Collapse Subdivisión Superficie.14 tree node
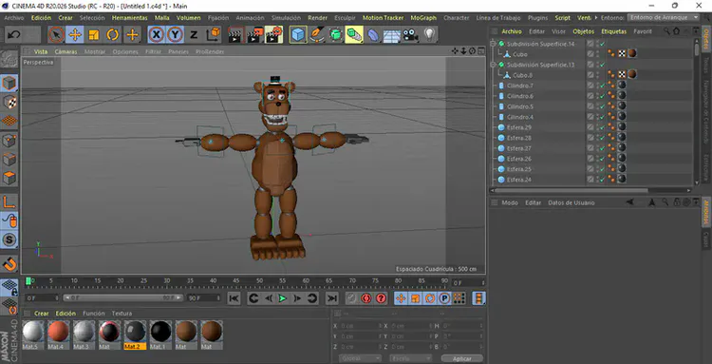This screenshot has width=712, height=364. 493,44
